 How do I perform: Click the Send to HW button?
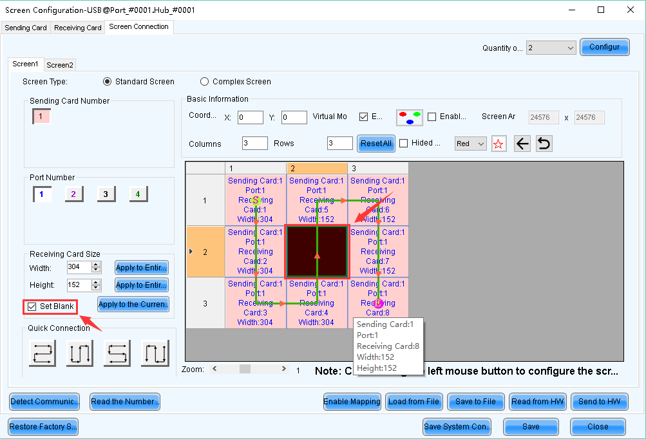click(599, 402)
